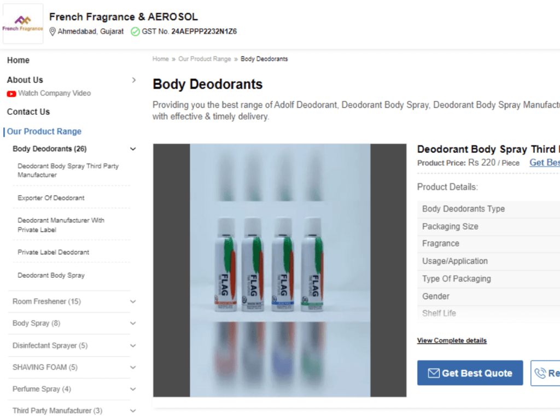This screenshot has height=420, width=560.
Task: Expand the Third Party Manufacturer category chevron
Action: [133, 411]
